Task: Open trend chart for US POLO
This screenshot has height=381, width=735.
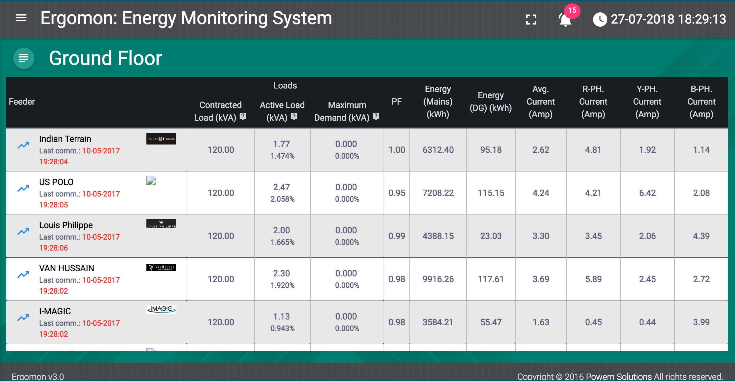Action: click(23, 188)
